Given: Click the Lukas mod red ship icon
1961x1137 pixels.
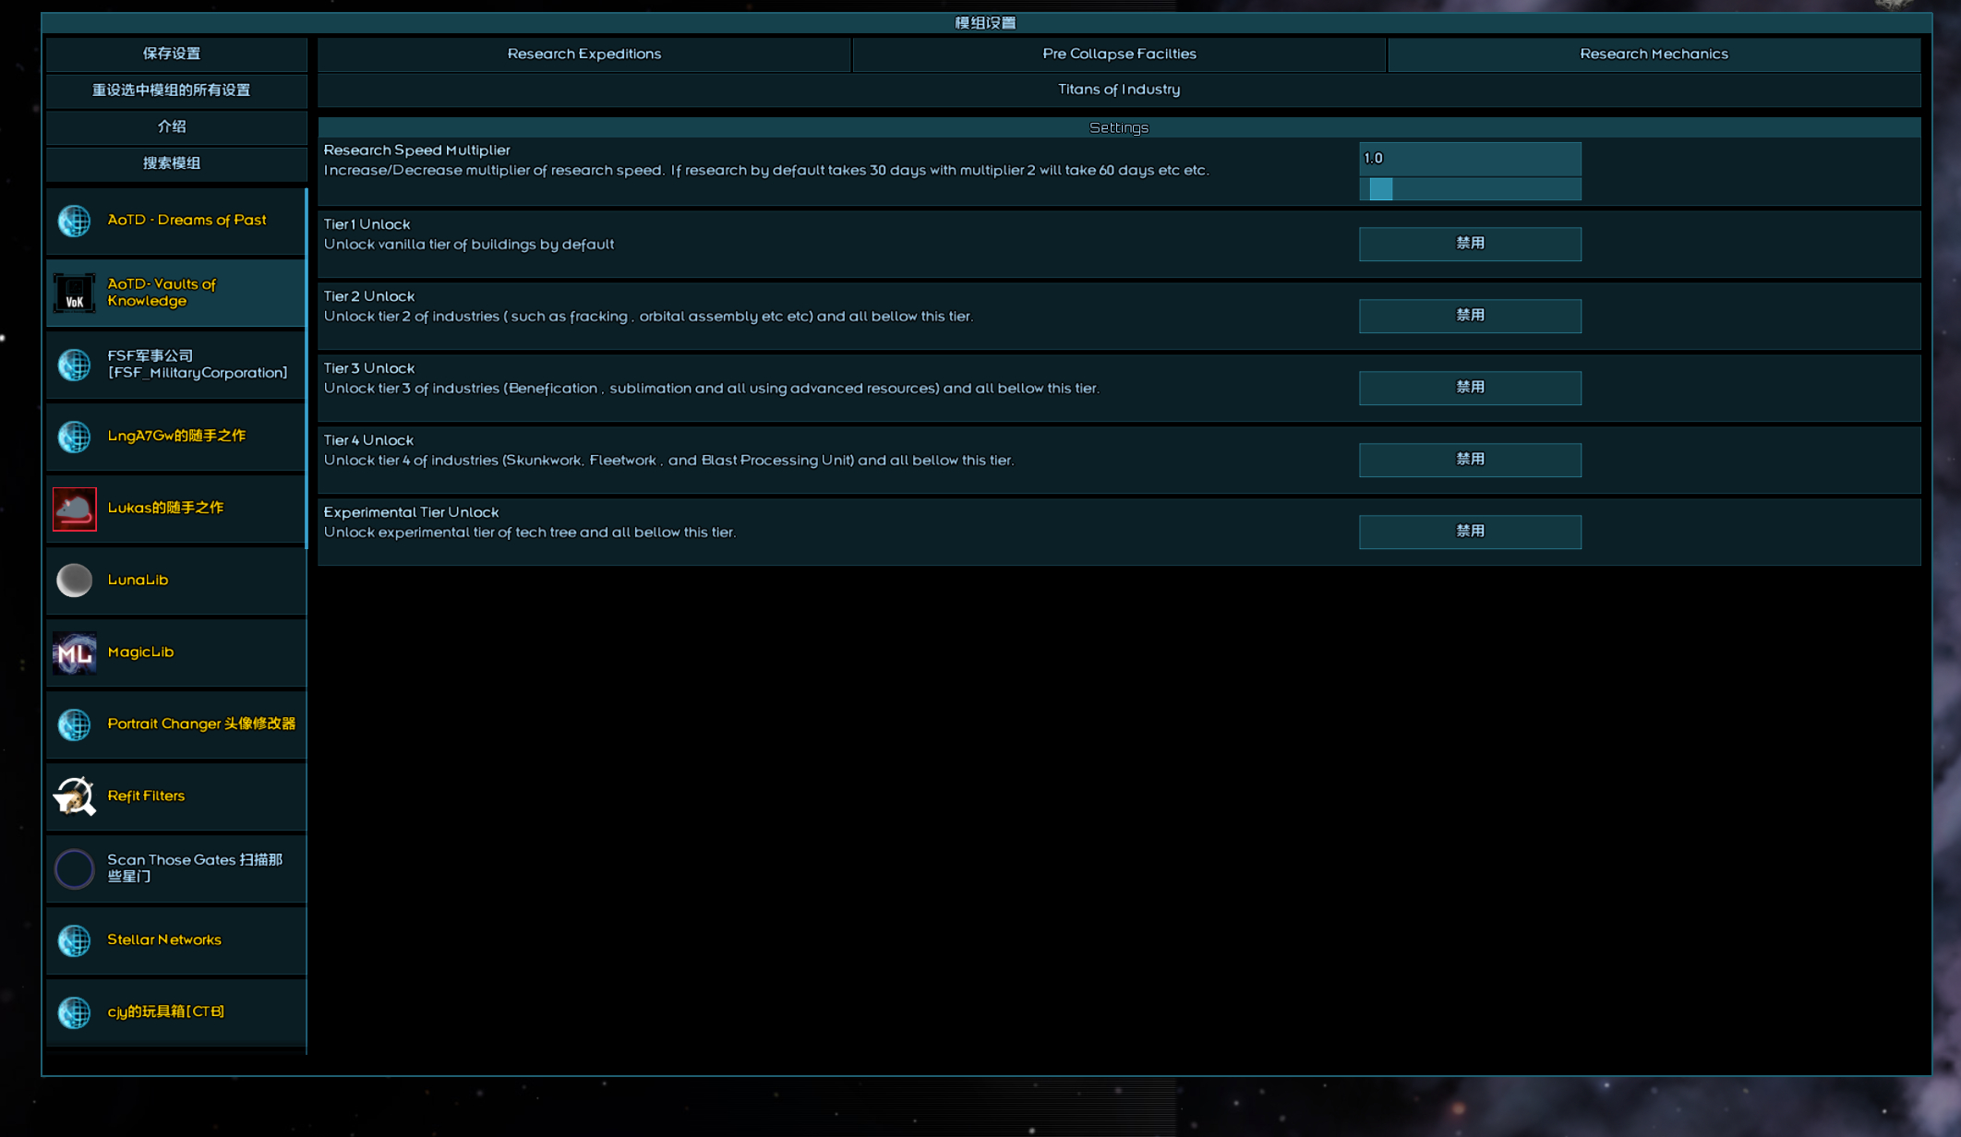Looking at the screenshot, I should pyautogui.click(x=74, y=509).
